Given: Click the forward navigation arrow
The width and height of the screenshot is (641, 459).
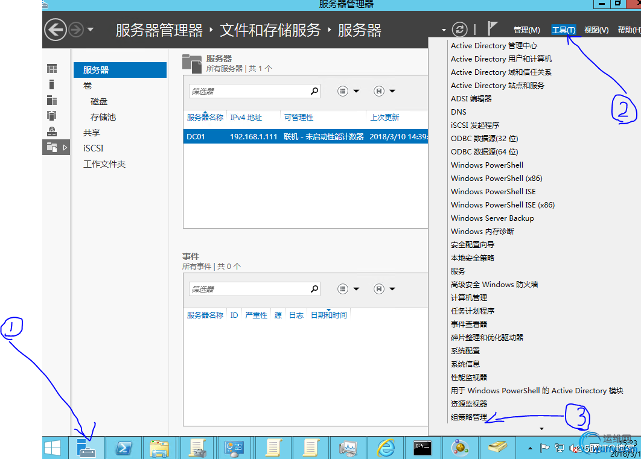Looking at the screenshot, I should (76, 30).
